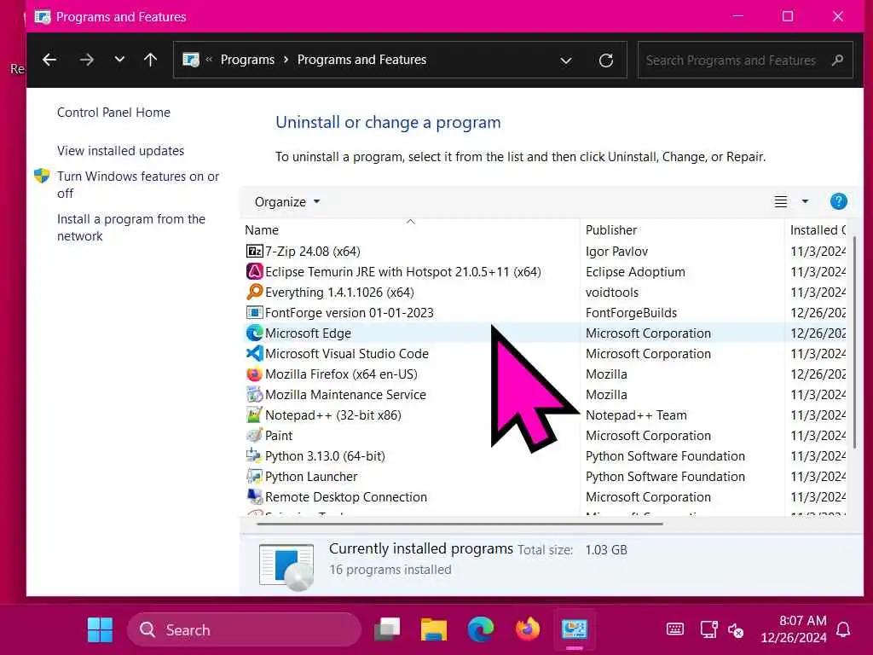Open Control Panel Home link

point(113,113)
